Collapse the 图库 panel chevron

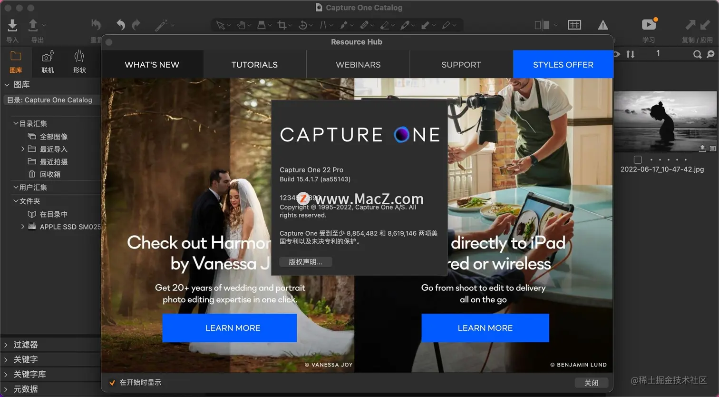7,85
